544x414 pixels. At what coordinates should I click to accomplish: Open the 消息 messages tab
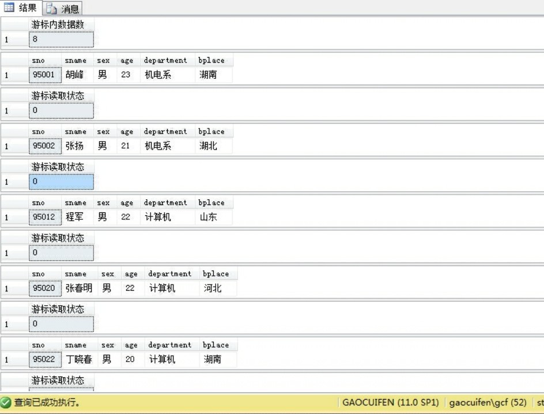tap(63, 8)
